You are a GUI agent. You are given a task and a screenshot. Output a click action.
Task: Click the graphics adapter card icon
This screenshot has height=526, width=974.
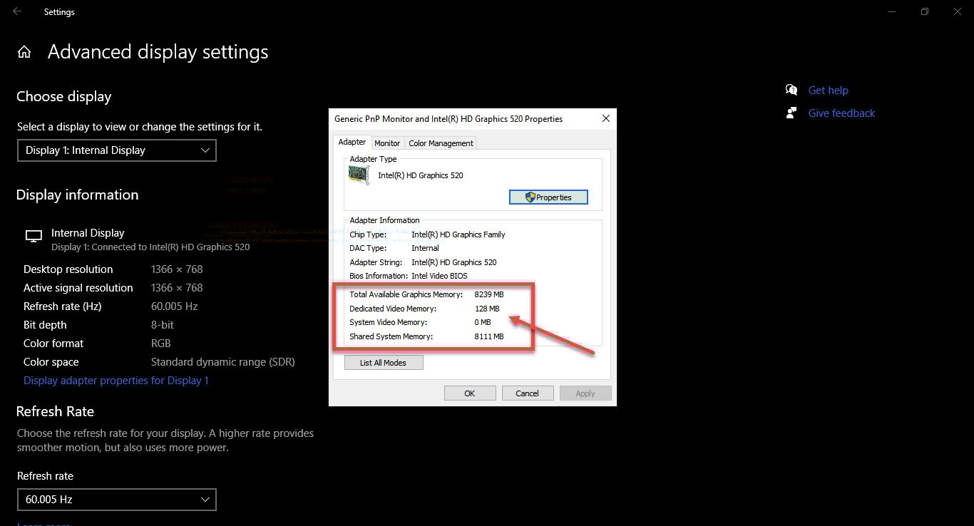coord(358,175)
